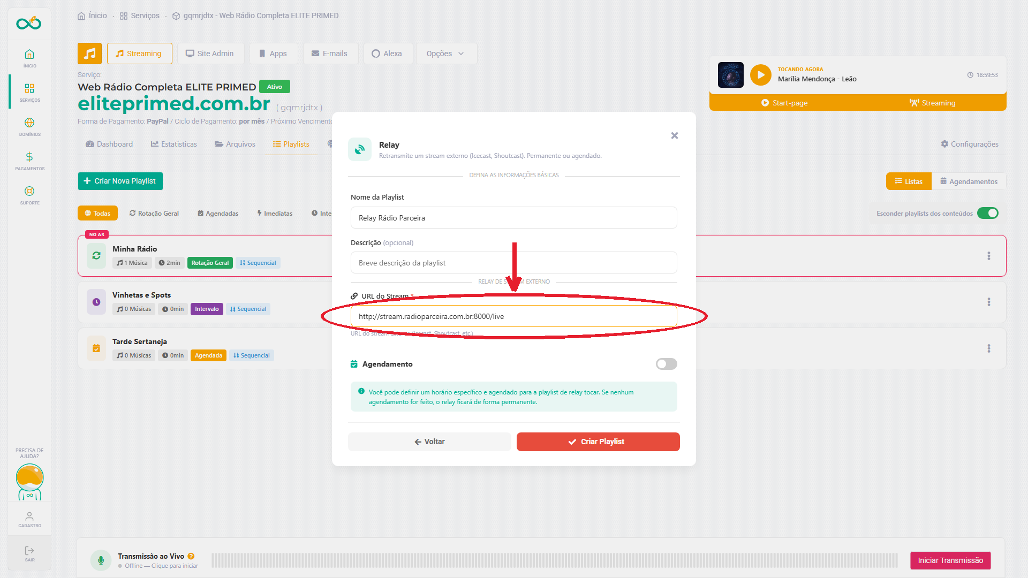This screenshot has width=1028, height=578.
Task: Click Marília Mendonça album art thumbnail
Action: [x=730, y=75]
